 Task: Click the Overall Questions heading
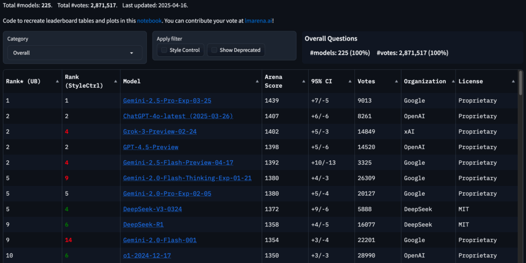point(331,39)
